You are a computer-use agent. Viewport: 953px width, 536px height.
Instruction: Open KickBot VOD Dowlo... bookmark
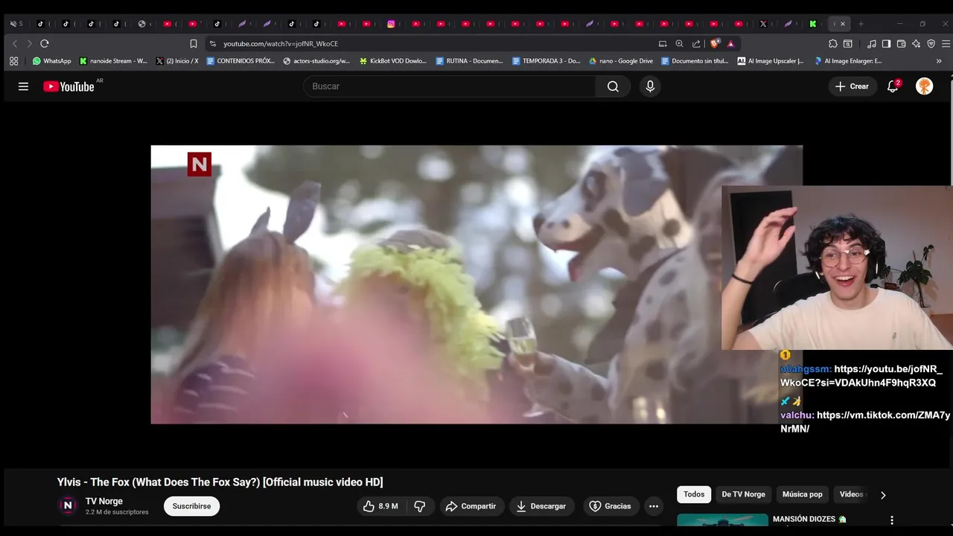pos(393,61)
